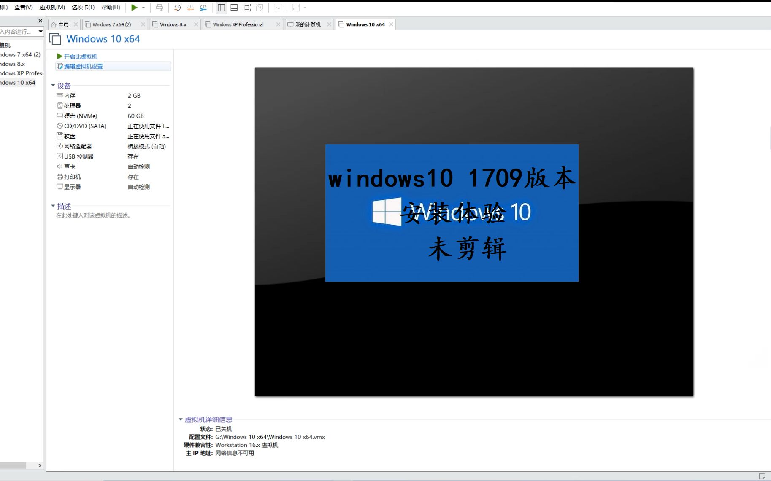Select the 声卡 device icon
The width and height of the screenshot is (771, 481).
[60, 166]
